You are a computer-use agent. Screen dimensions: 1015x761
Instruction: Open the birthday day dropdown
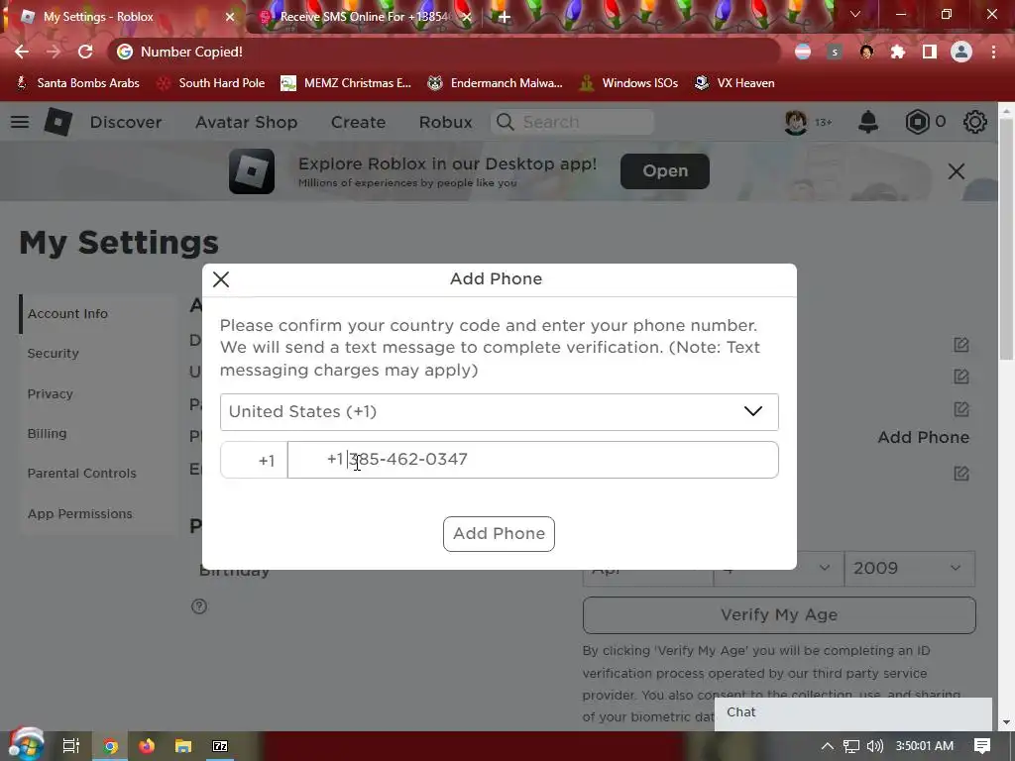point(779,568)
